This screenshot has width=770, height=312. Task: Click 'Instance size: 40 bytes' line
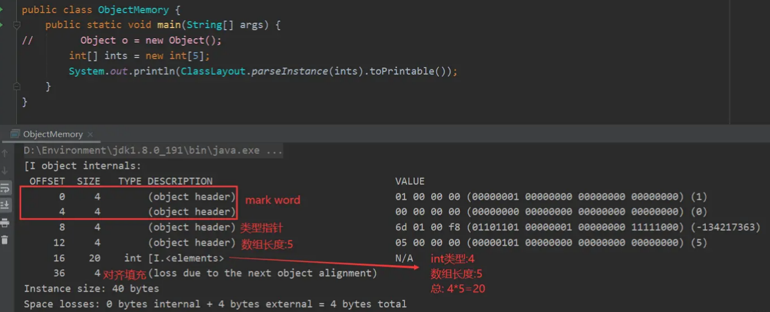92,289
